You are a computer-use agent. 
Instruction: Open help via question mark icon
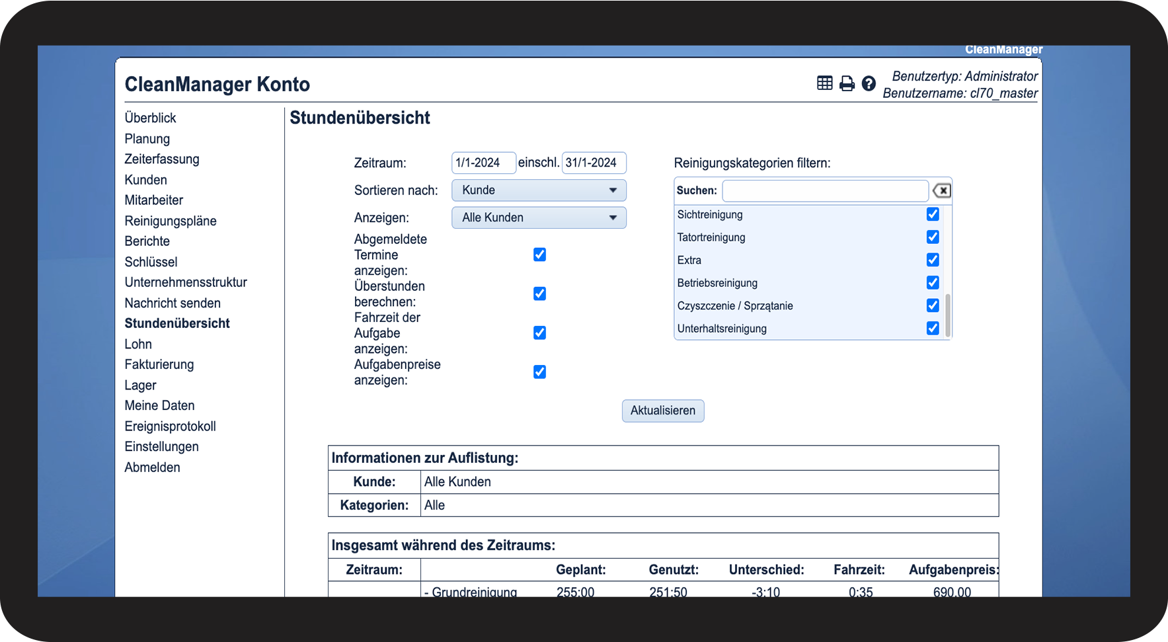click(869, 83)
